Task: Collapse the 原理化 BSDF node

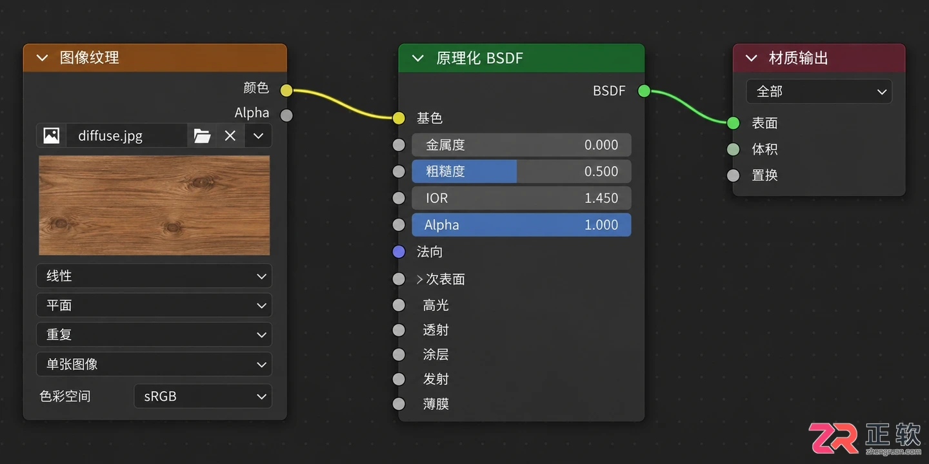Action: point(418,58)
